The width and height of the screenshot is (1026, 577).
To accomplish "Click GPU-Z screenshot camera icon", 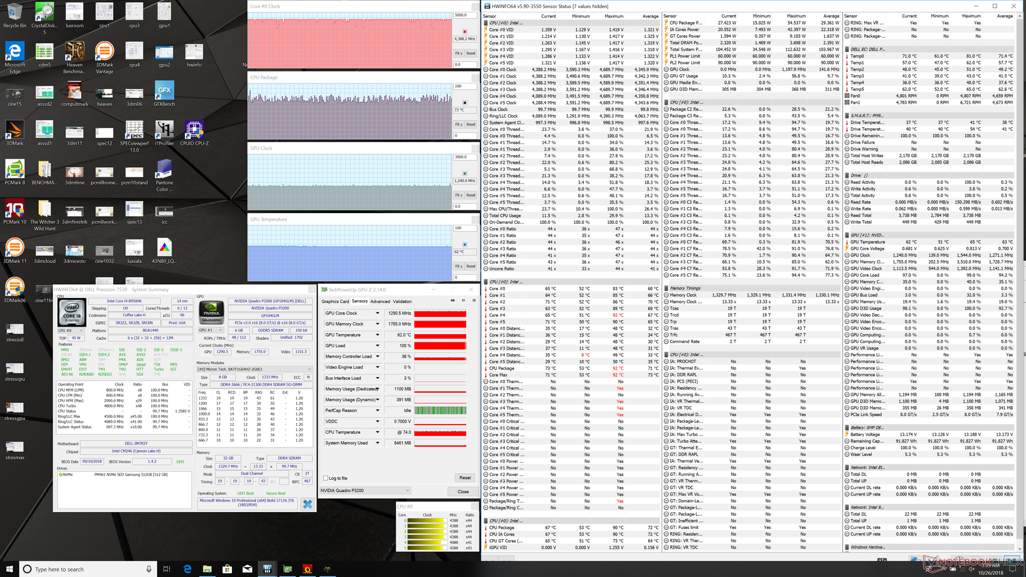I will click(453, 301).
